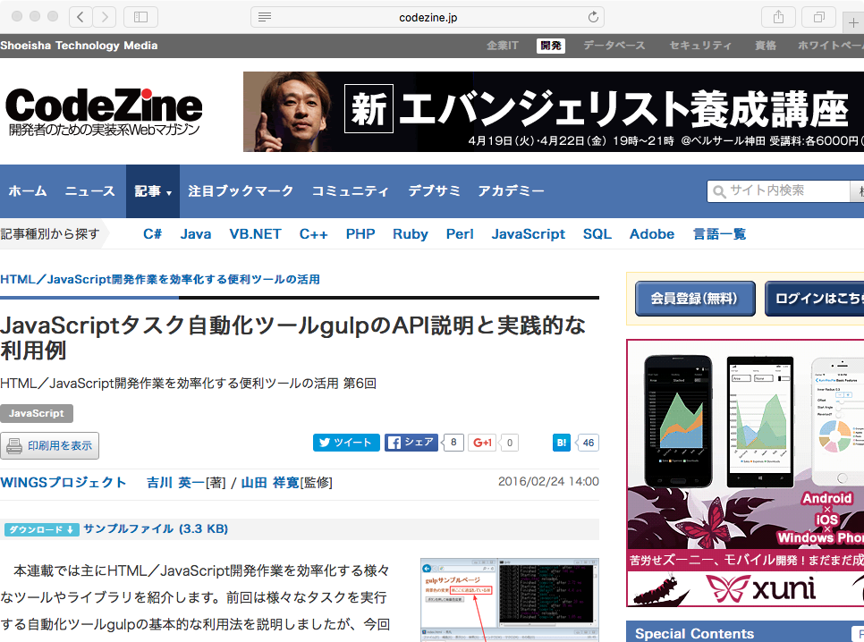The width and height of the screenshot is (864, 642).
Task: Click the Hatena bookmark count 46
Action: (588, 443)
